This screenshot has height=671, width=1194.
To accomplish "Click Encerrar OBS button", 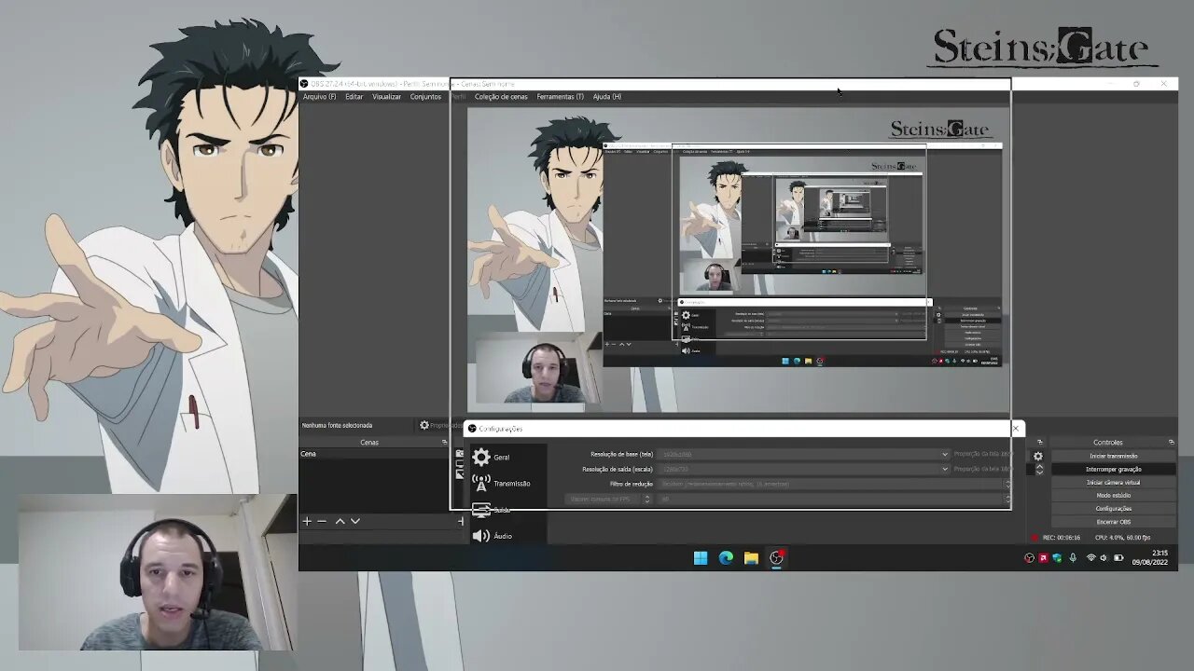I will (x=1113, y=522).
